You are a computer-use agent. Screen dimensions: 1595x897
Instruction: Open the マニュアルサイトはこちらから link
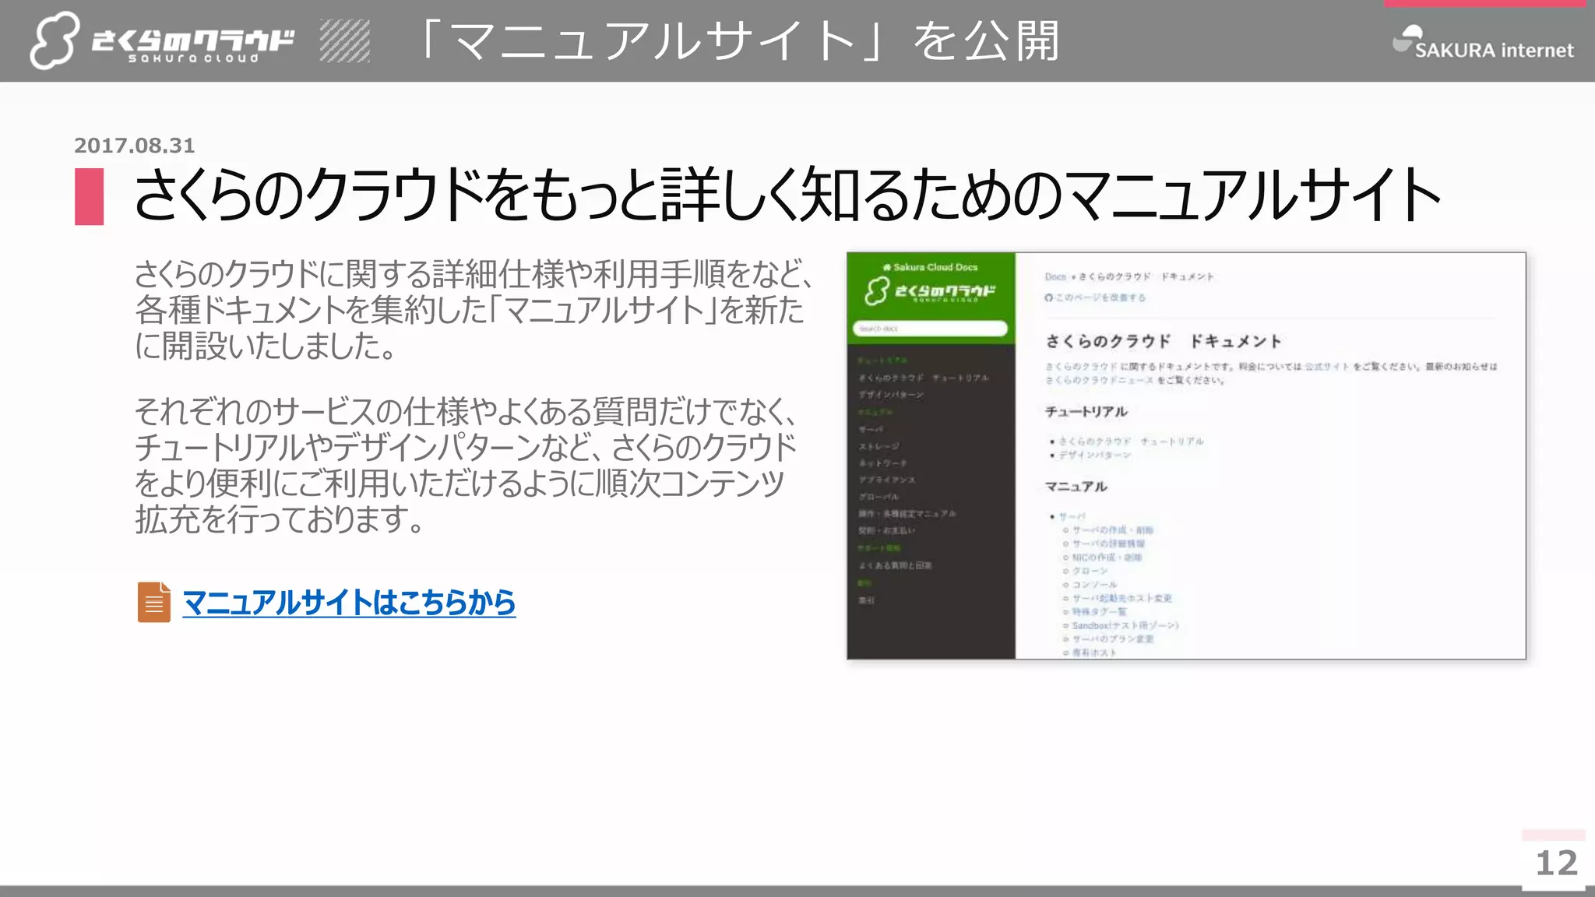(349, 603)
